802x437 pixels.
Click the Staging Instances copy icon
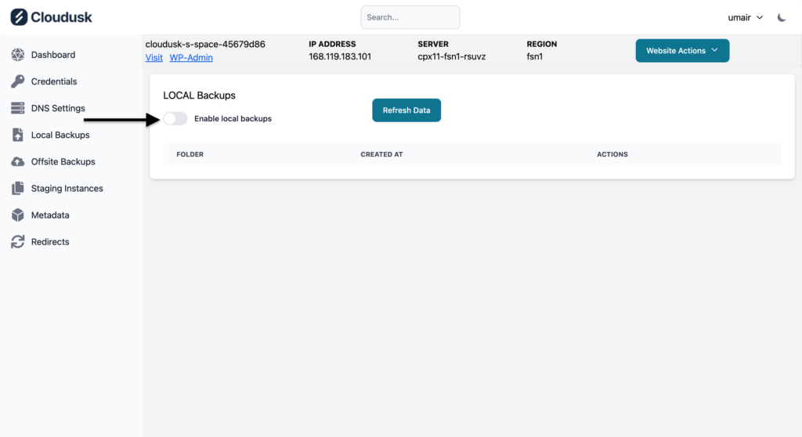(17, 189)
